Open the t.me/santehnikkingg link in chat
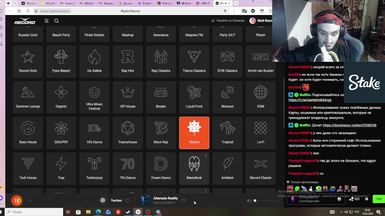 (x=310, y=100)
